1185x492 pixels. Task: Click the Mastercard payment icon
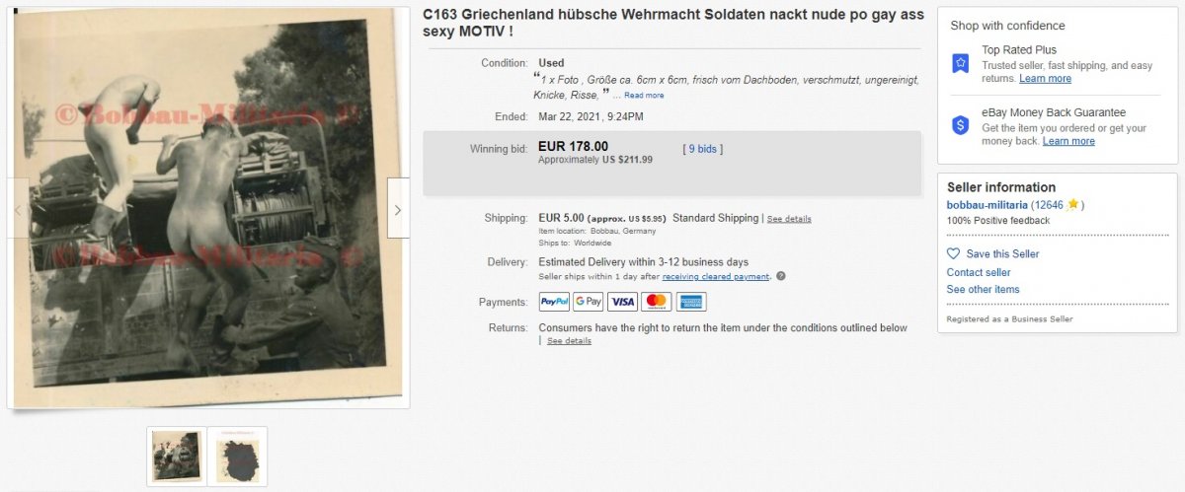coord(657,302)
